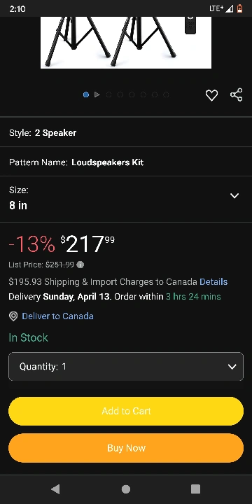The image size is (252, 504).
Task: Tap the heart wishlist icon
Action: click(x=211, y=95)
